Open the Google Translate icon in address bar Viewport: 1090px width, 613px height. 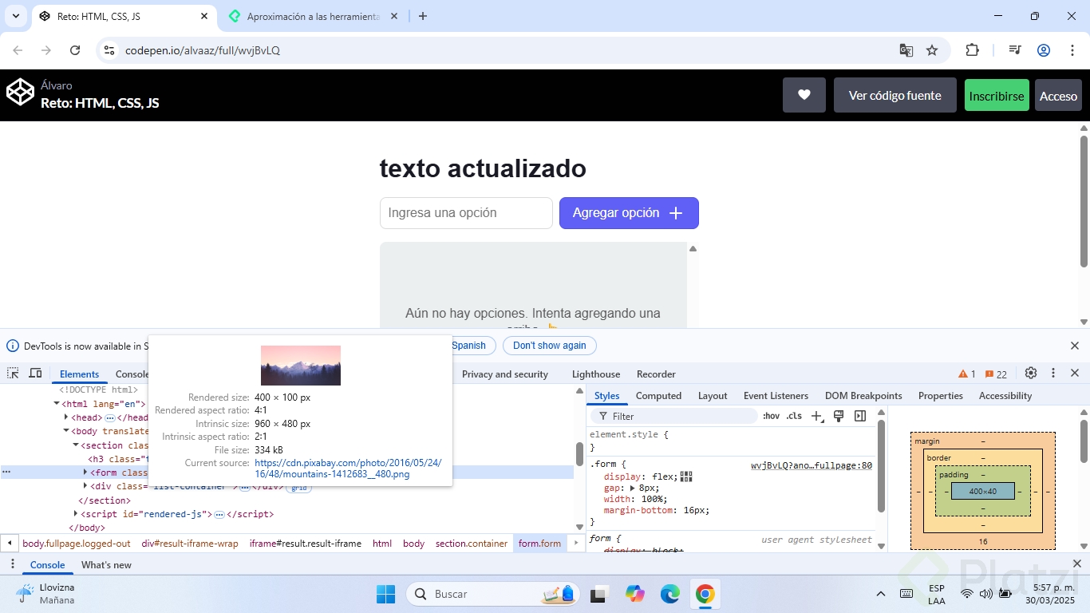click(x=906, y=50)
